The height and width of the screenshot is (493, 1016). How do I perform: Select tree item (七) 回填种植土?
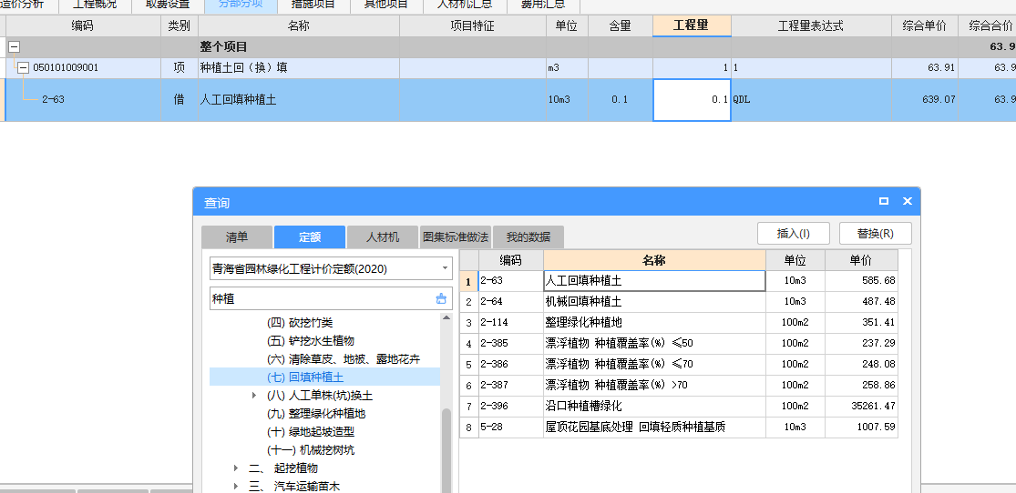click(306, 377)
